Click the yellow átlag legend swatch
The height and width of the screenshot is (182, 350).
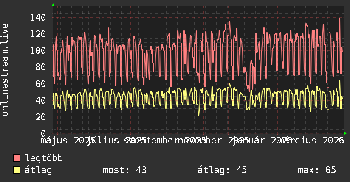click(x=17, y=170)
